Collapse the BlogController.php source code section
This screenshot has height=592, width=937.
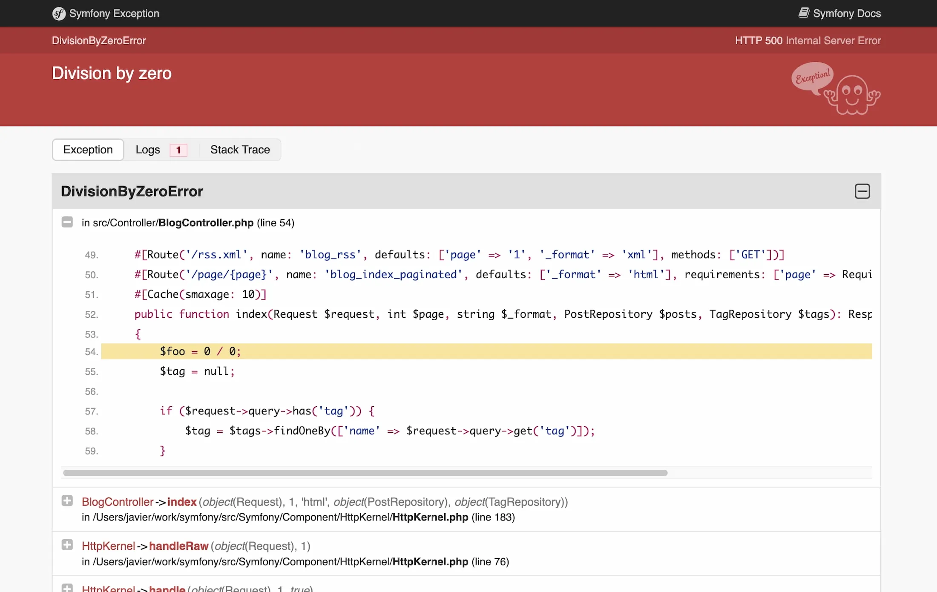tap(67, 222)
